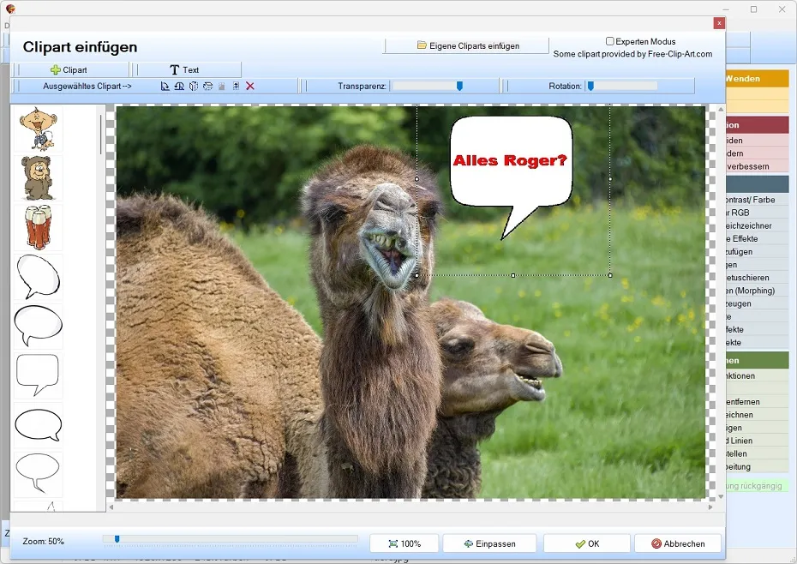
Task: Click Eigene Cliparts einfügen button
Action: point(466,45)
